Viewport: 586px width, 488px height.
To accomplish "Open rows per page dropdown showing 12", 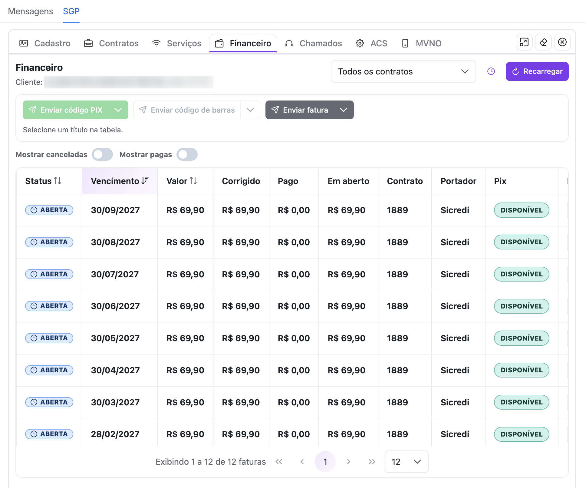I will [406, 462].
